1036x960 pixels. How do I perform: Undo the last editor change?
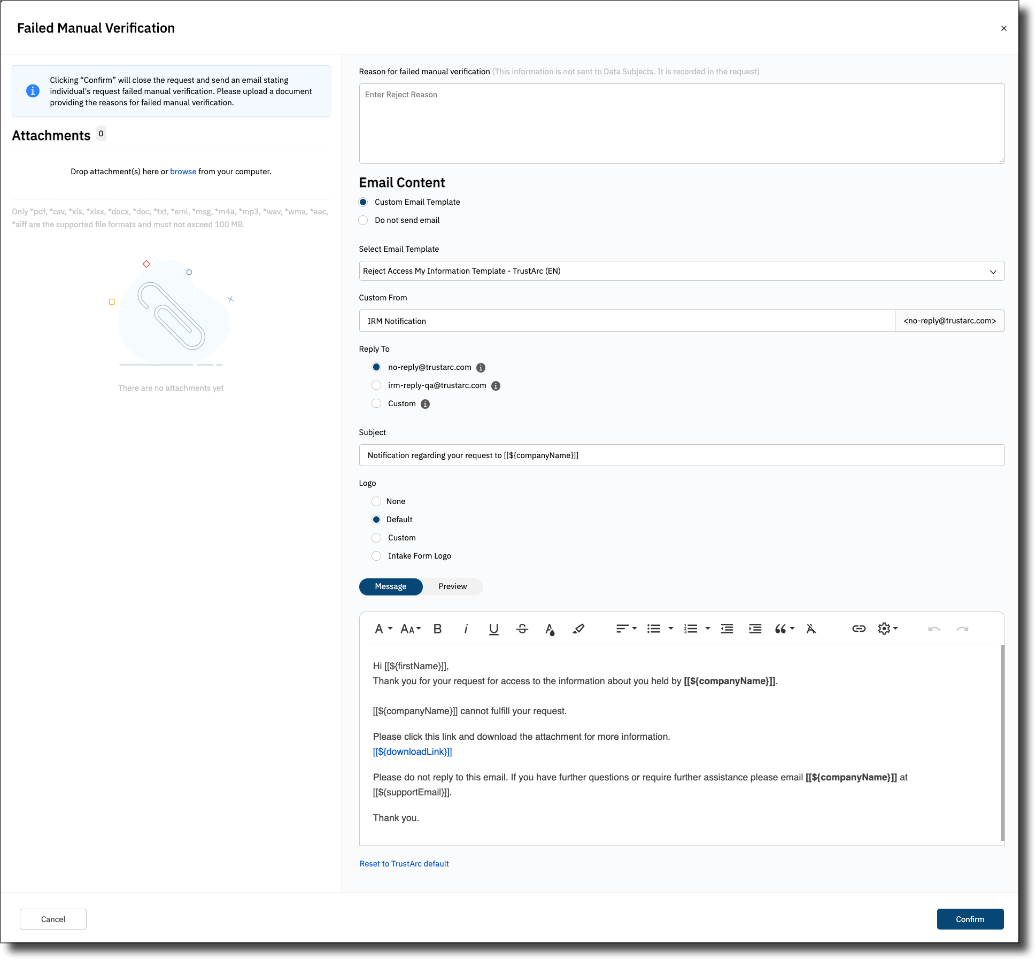pyautogui.click(x=934, y=629)
